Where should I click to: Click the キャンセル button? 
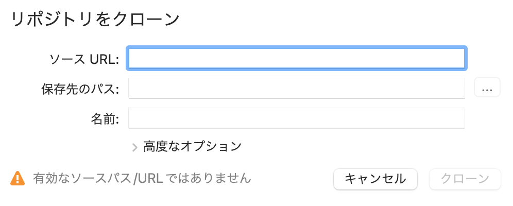375,179
